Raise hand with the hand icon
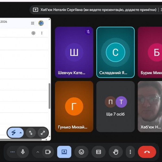 point(116,152)
